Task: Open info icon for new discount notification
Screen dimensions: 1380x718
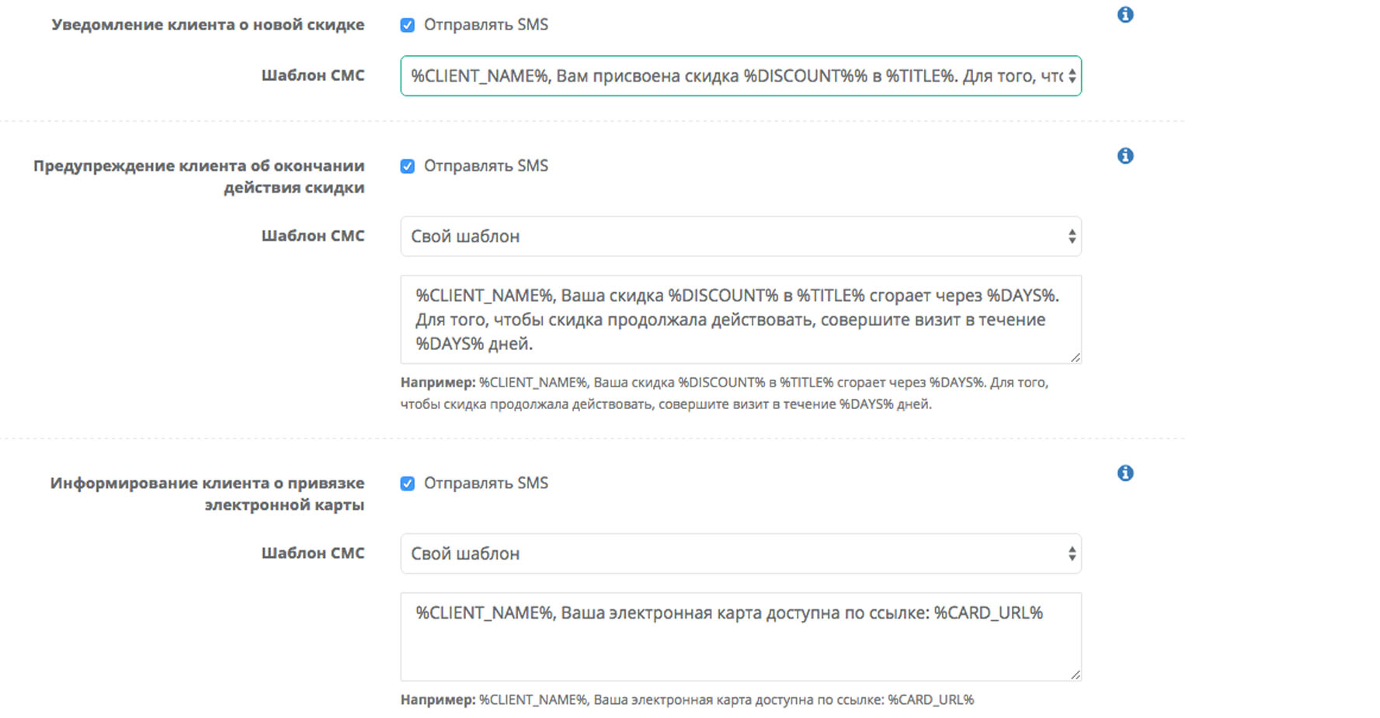Action: pos(1125,15)
